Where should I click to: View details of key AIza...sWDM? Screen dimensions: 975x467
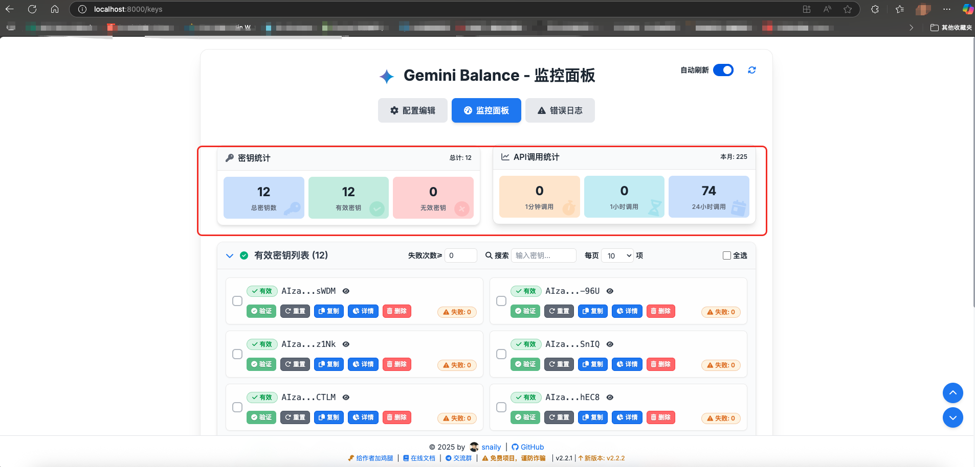click(x=363, y=311)
